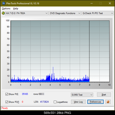The width and height of the screenshot is (115, 115).
Task: Open the Options menu
Action: (x=6, y=9)
